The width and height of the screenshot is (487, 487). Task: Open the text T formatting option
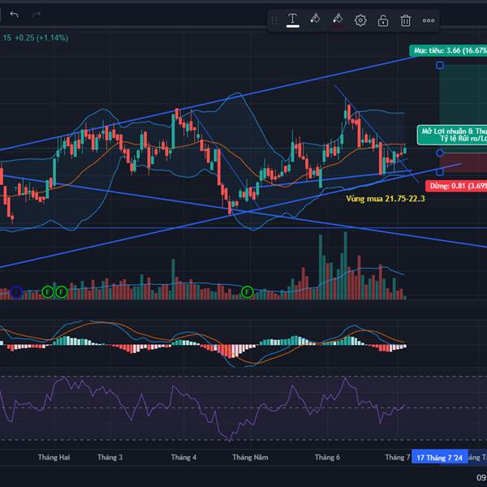coord(292,20)
